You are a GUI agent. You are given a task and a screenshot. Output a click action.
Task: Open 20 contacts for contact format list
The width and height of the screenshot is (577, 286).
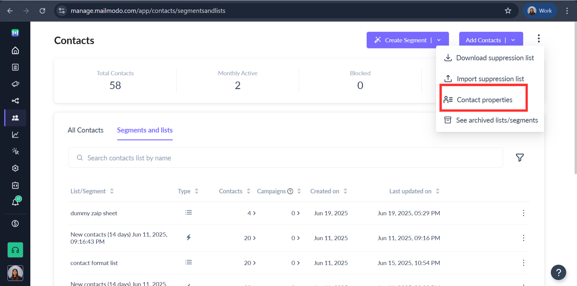(x=250, y=263)
